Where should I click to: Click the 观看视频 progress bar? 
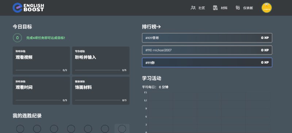point(38,70)
